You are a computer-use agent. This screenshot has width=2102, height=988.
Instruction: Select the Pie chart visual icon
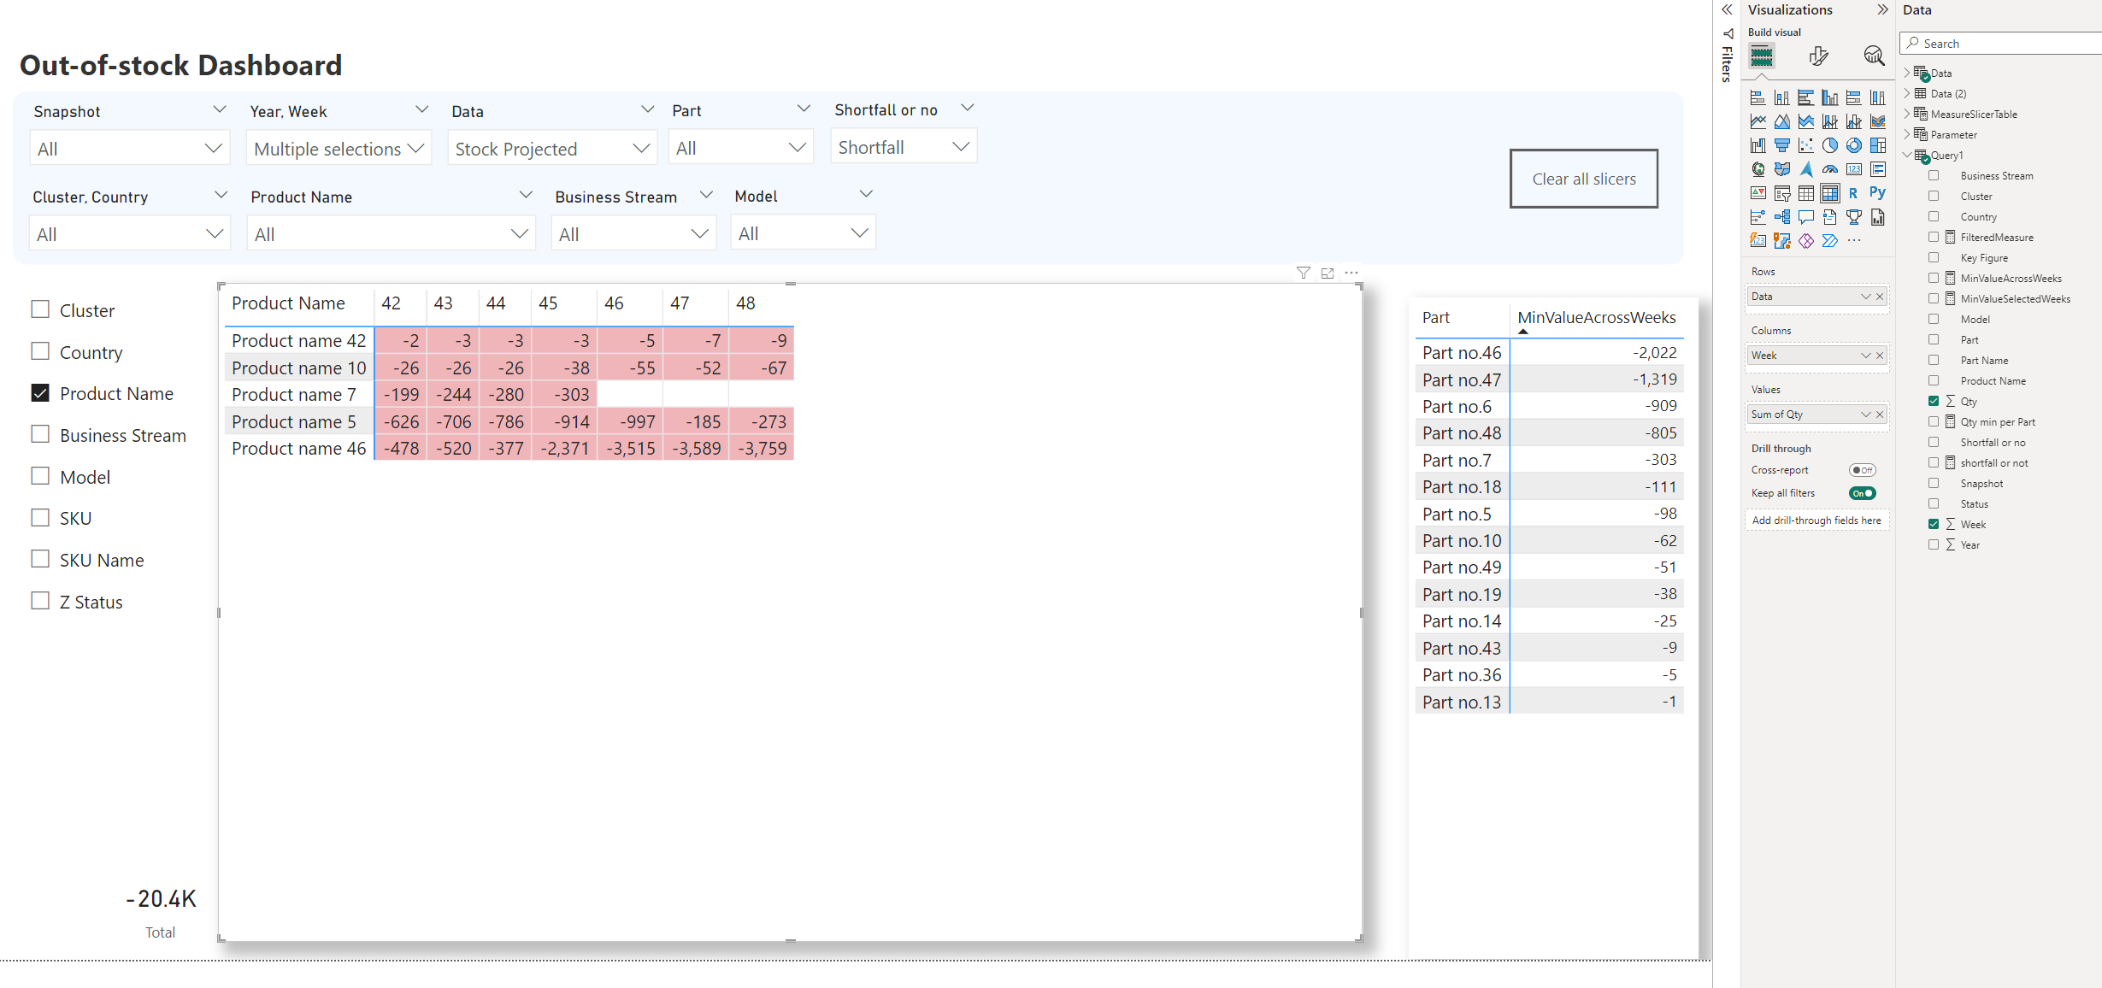click(1829, 145)
